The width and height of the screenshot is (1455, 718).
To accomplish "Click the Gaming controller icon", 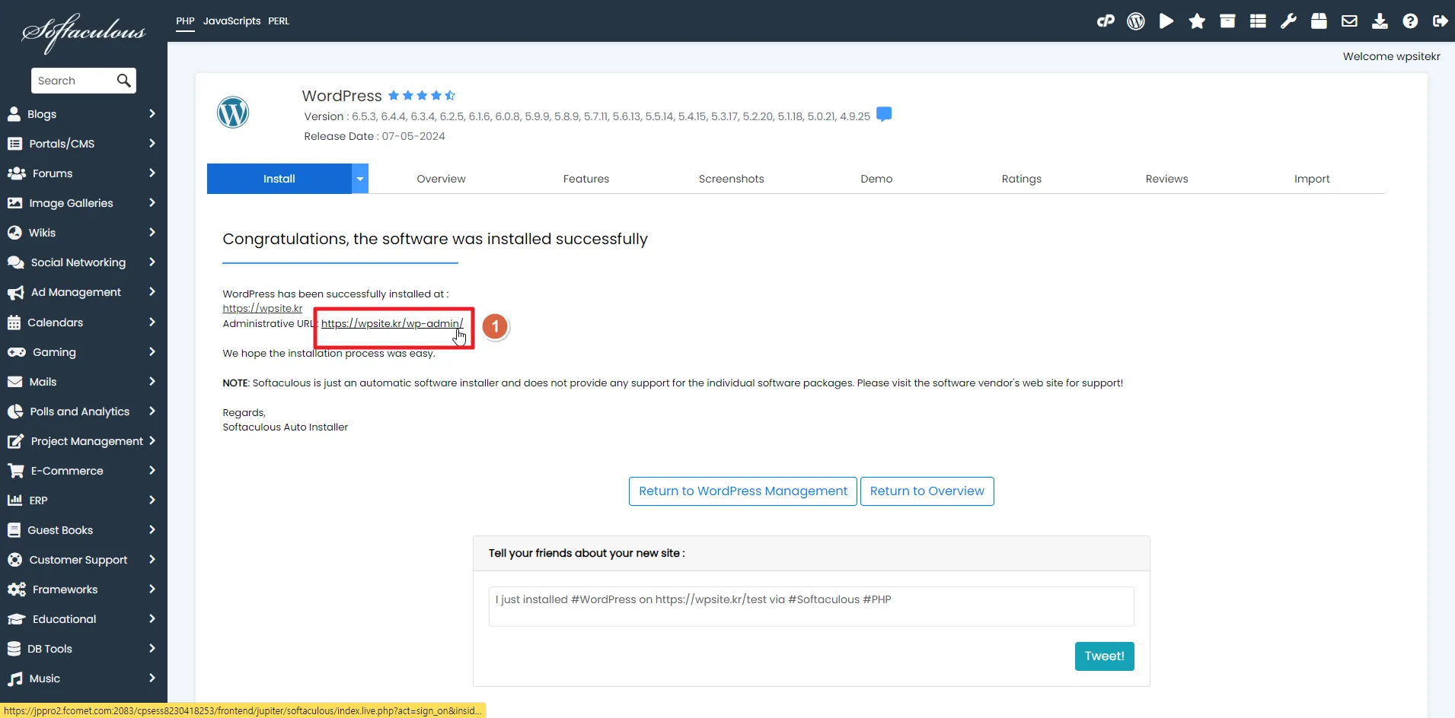I will 16,352.
